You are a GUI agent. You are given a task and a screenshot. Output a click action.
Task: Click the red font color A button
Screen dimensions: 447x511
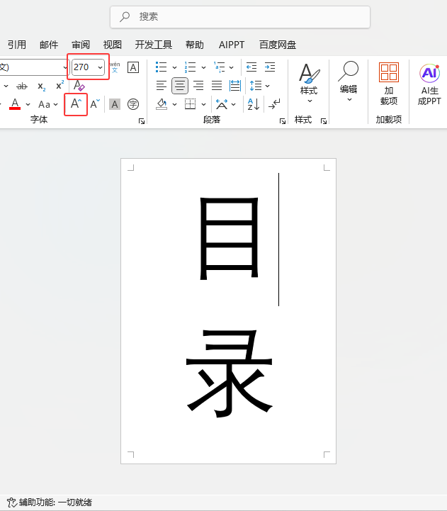point(15,104)
